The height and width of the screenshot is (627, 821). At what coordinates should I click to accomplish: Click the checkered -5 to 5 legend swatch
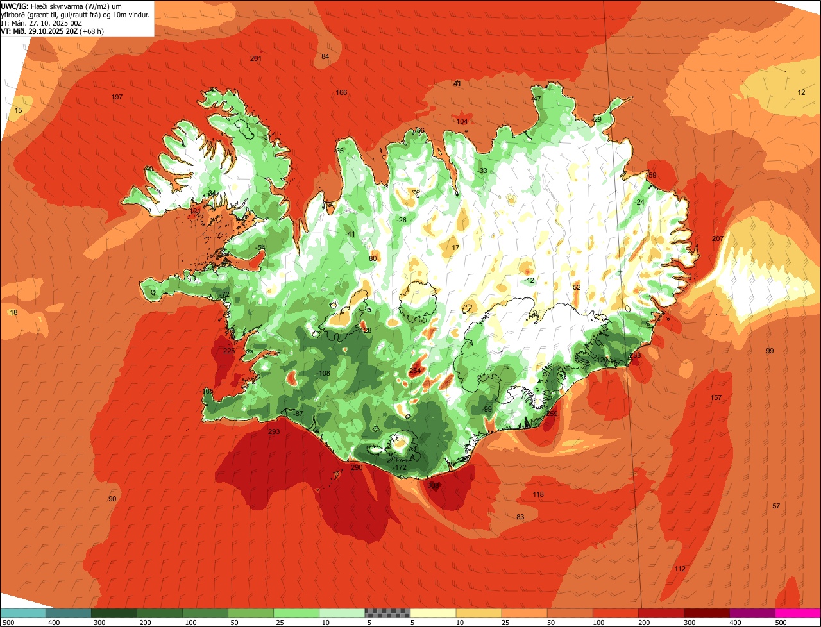pos(387,613)
